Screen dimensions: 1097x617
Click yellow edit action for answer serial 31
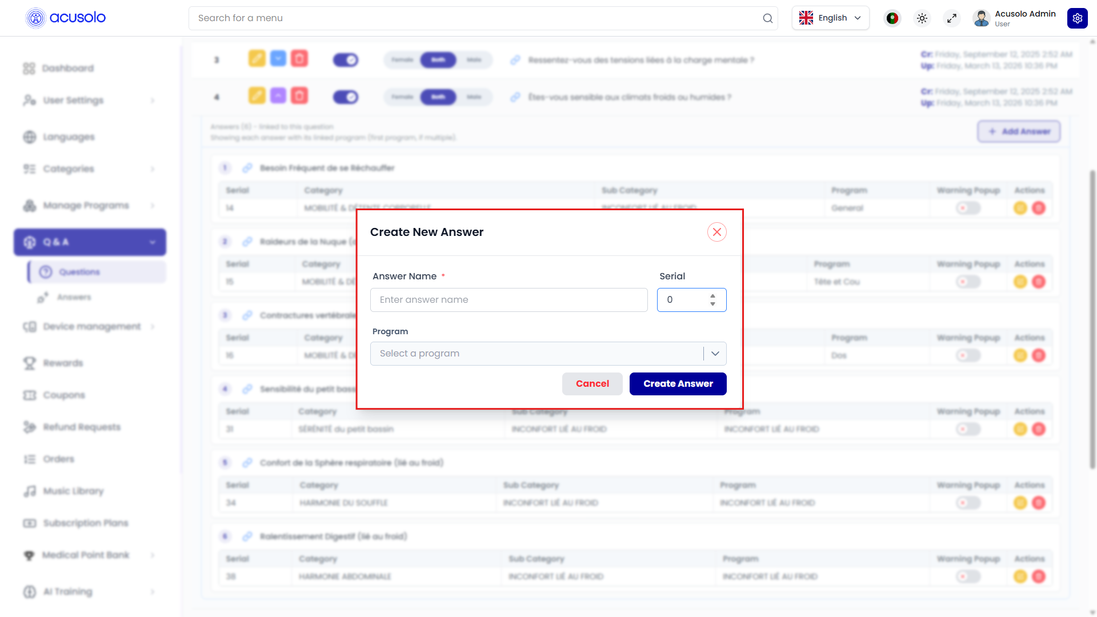(1020, 429)
